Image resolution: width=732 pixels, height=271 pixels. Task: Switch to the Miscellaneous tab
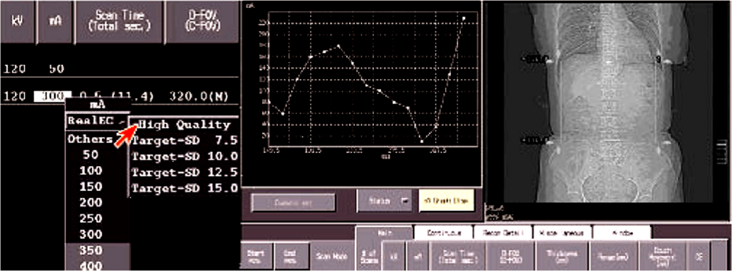coord(562,233)
